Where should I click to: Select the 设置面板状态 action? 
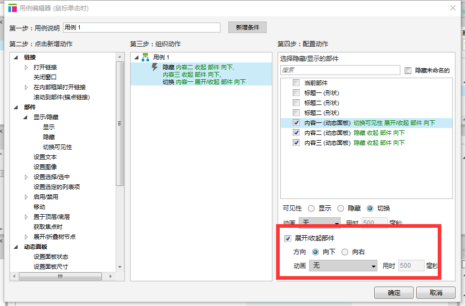point(51,257)
